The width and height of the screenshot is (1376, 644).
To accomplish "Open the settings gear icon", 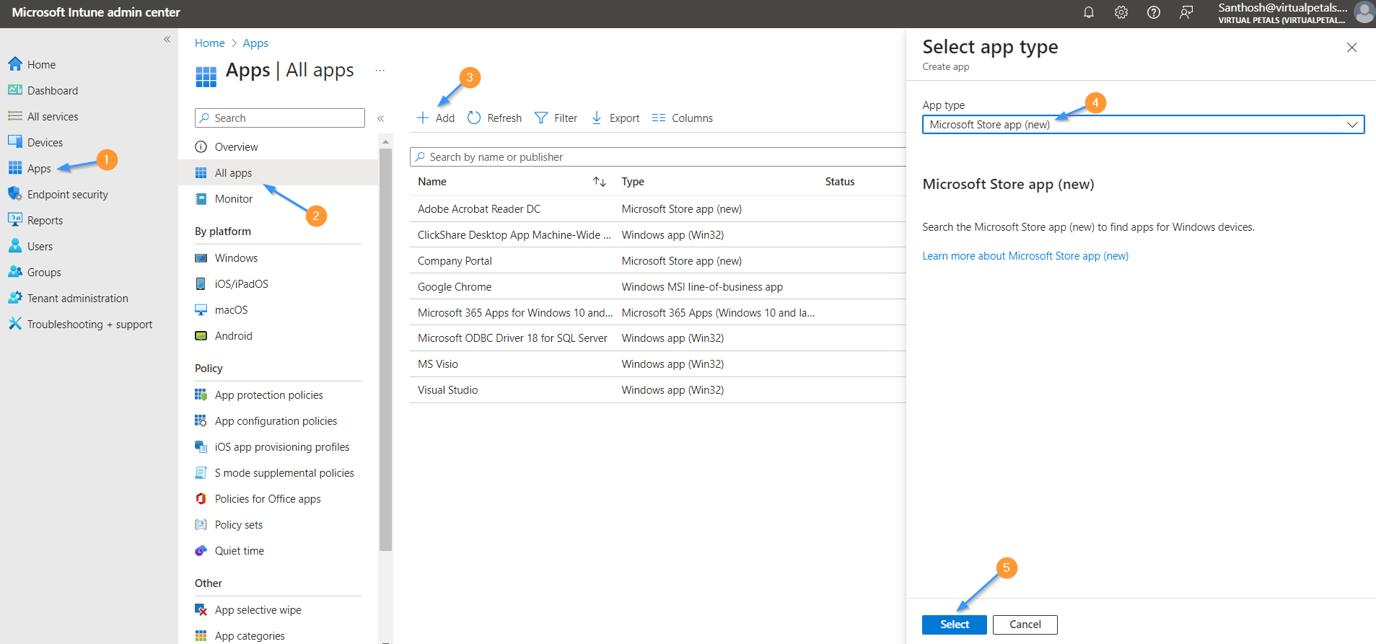I will 1121,12.
